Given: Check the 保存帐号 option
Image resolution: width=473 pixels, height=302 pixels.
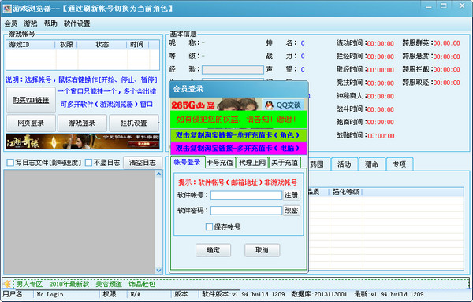Looking at the screenshot, I should (x=209, y=226).
